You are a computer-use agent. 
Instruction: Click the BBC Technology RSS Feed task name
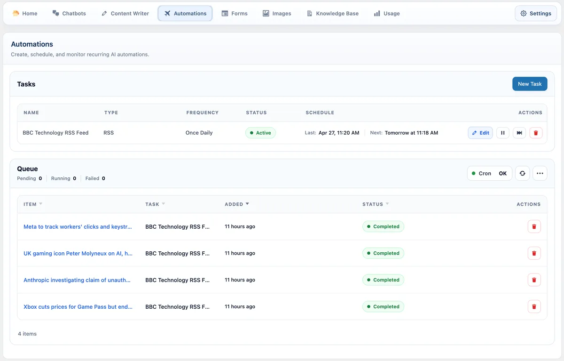[55, 133]
